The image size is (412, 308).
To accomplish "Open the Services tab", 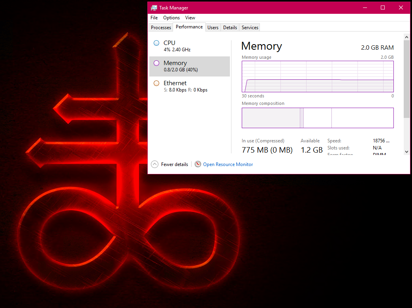I will [250, 28].
